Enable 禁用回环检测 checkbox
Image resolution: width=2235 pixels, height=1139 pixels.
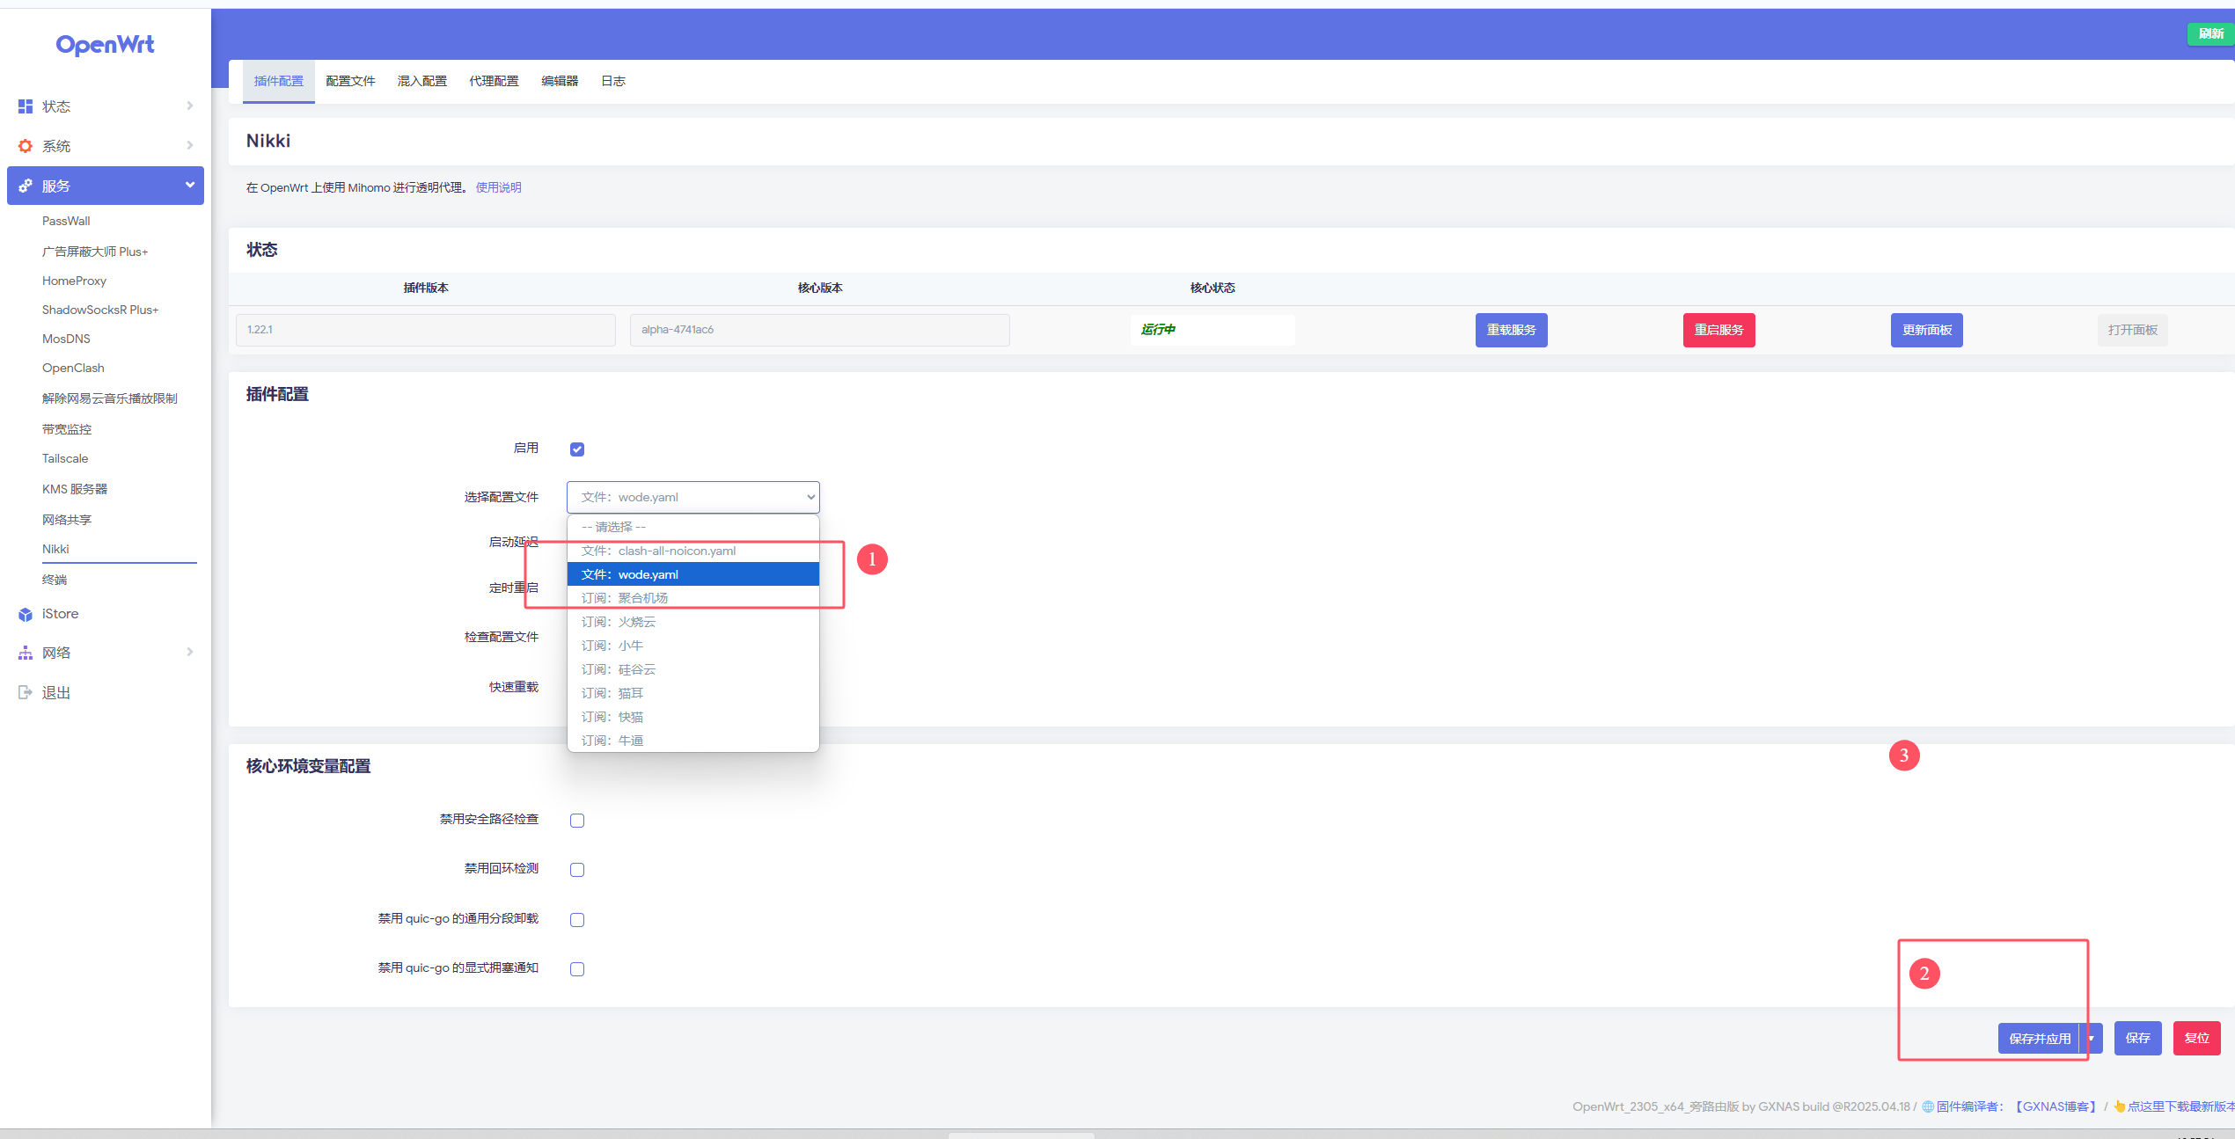pyautogui.click(x=577, y=870)
